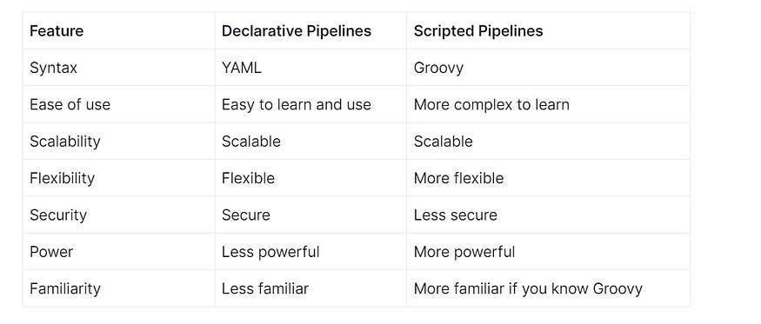761x324 pixels.
Task: Select the 'Less powerful' cell
Action: click(x=270, y=252)
